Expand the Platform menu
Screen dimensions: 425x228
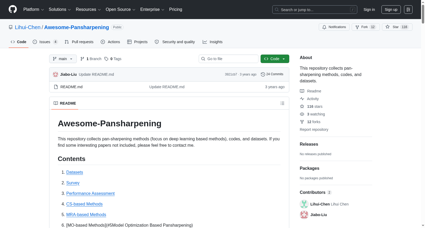coord(34,10)
